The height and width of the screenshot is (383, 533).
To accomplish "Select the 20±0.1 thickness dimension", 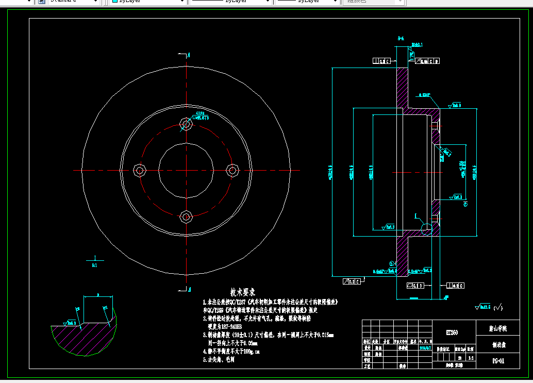I will coord(417,44).
